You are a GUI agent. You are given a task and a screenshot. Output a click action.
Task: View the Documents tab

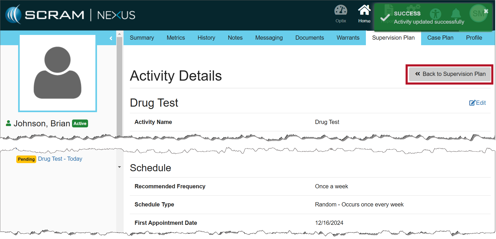309,38
